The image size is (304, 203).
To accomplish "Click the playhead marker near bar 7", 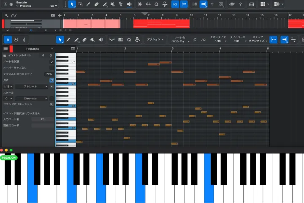I will coord(145,14).
